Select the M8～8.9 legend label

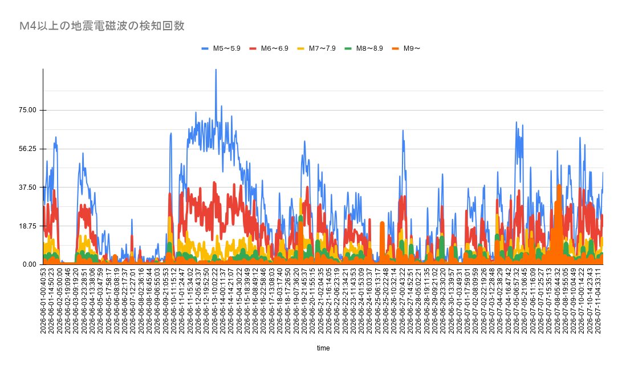pos(369,48)
